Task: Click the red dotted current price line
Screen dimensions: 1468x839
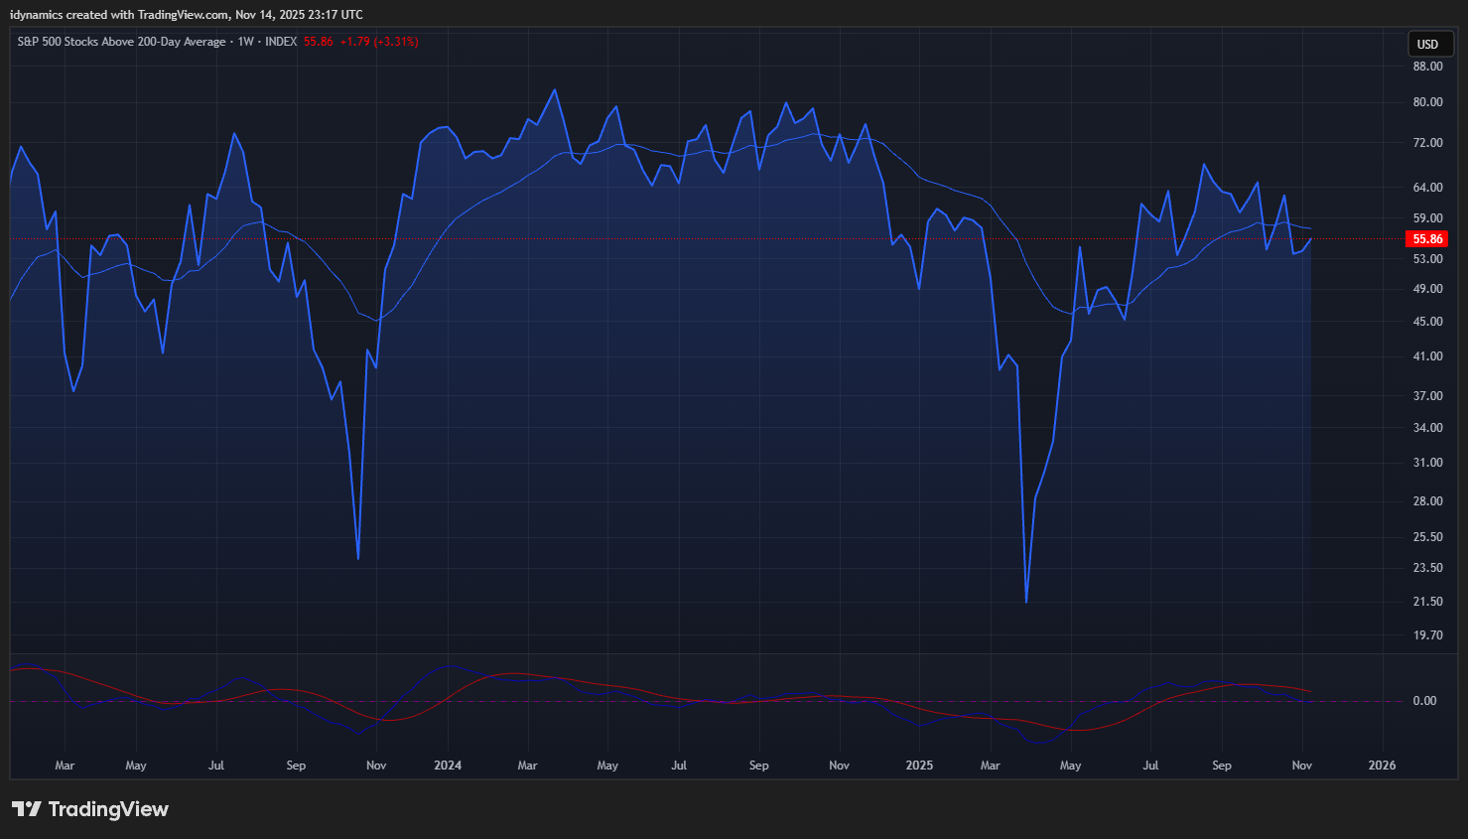Action: pyautogui.click(x=695, y=239)
